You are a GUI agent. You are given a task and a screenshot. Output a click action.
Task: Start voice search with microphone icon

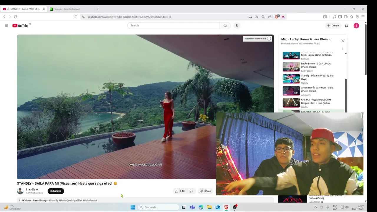pyautogui.click(x=237, y=25)
